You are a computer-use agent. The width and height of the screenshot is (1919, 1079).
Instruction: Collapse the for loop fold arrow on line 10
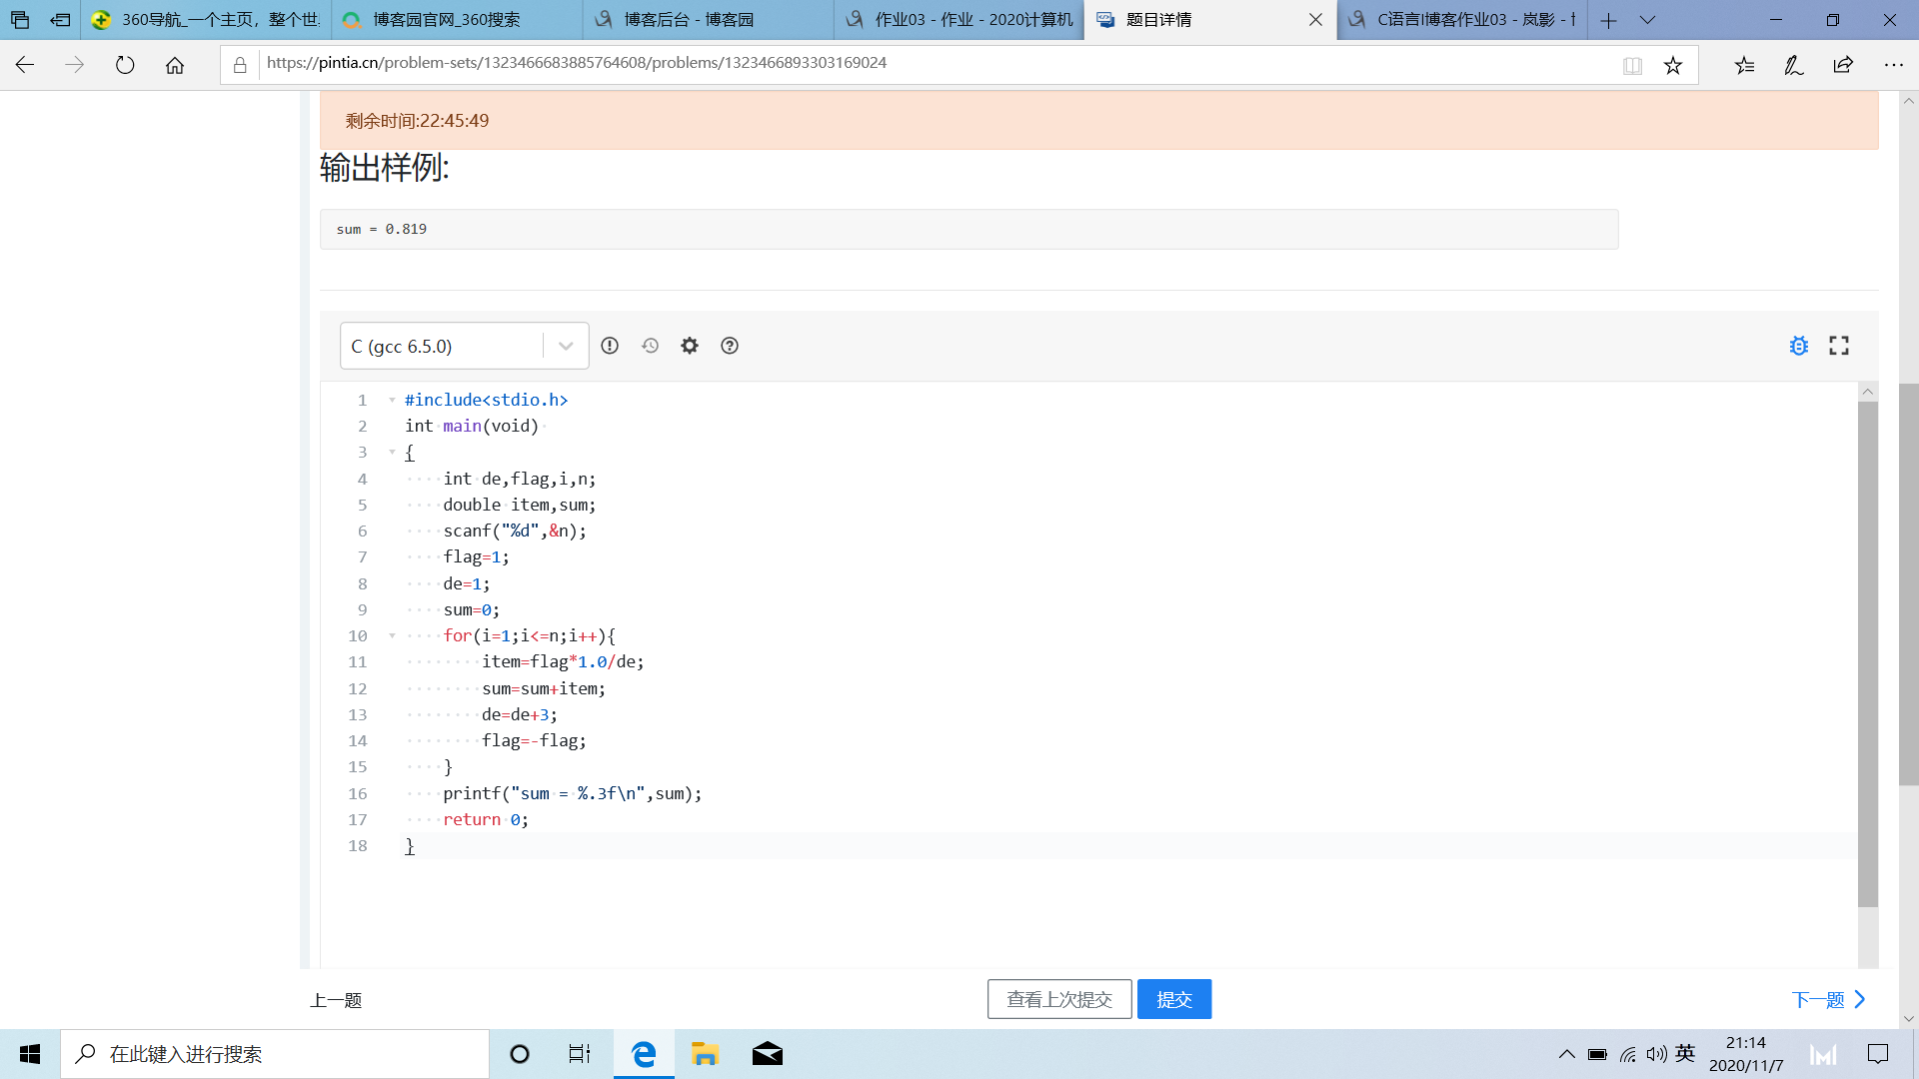(x=392, y=635)
